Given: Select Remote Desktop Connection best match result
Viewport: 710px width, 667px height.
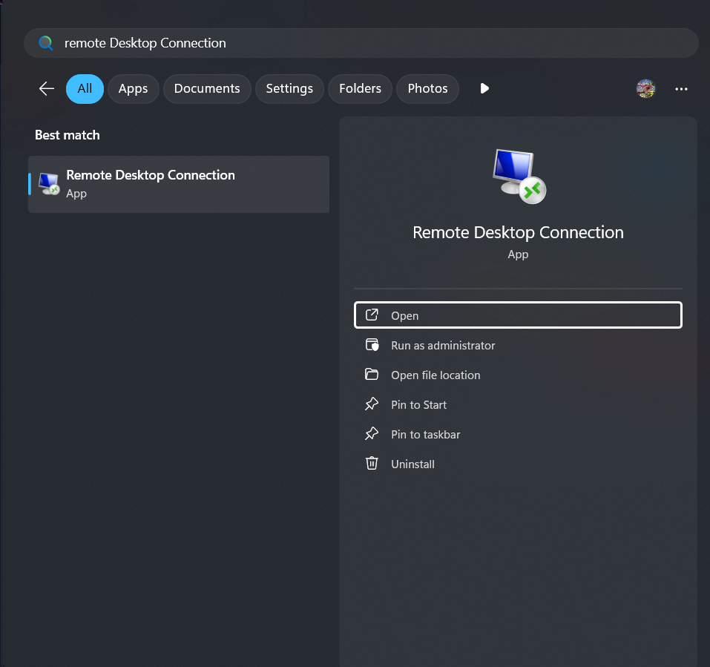Looking at the screenshot, I should coord(179,184).
